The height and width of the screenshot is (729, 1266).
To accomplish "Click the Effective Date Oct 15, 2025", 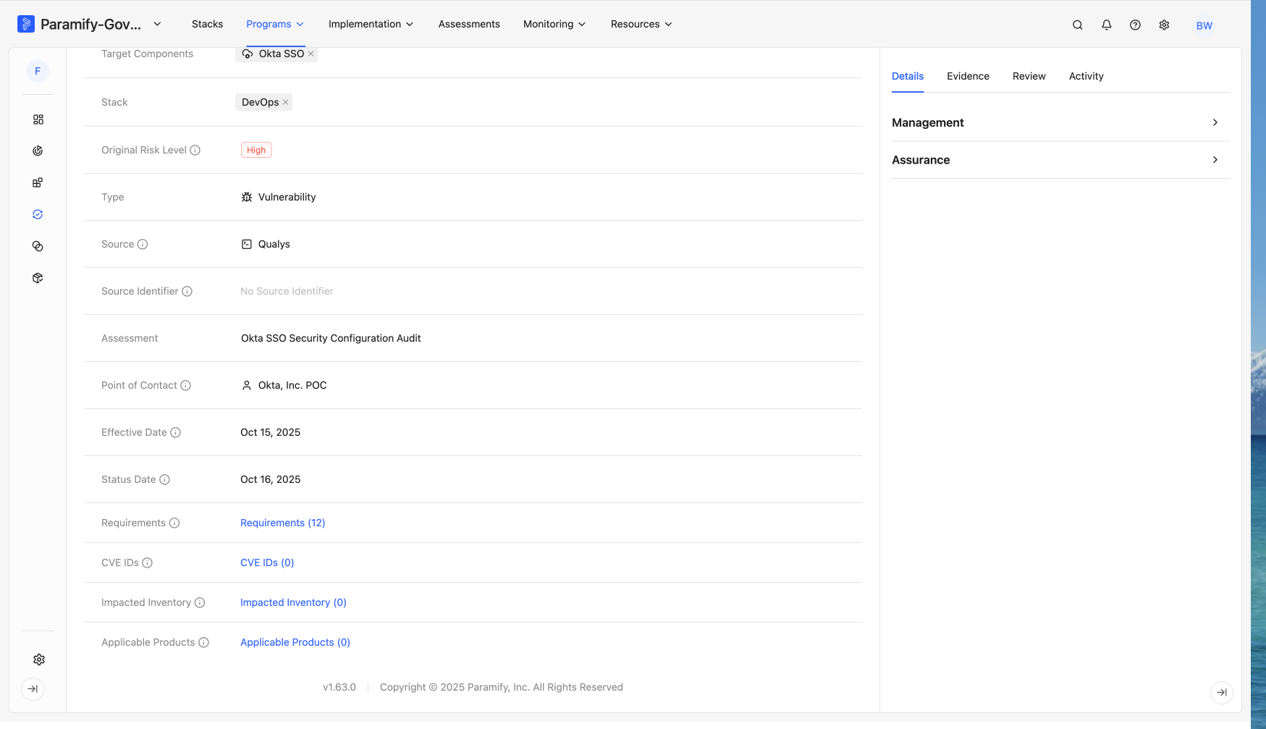I will coord(270,432).
